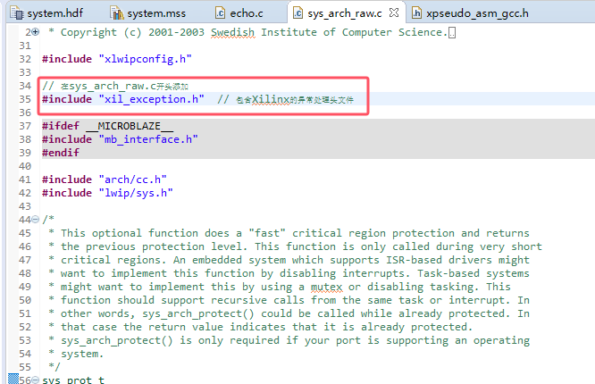Viewport: 595px width, 384px height.
Task: Expand the folded copyright comment at line 2
Action: click(x=35, y=33)
